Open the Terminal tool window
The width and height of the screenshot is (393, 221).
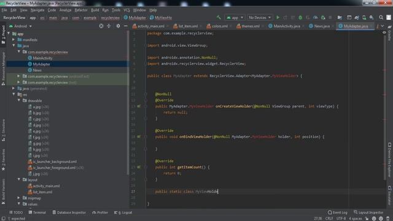[37, 212]
